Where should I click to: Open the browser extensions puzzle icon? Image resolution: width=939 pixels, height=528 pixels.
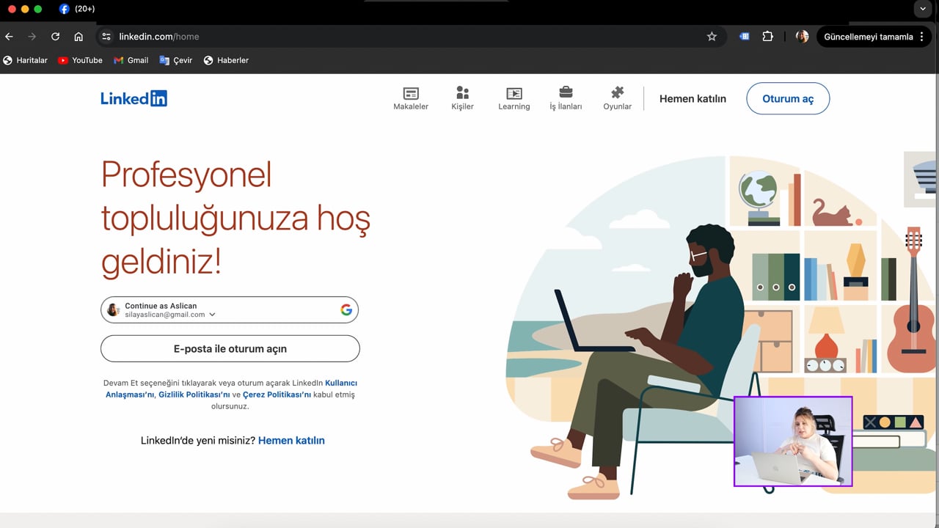[768, 37]
